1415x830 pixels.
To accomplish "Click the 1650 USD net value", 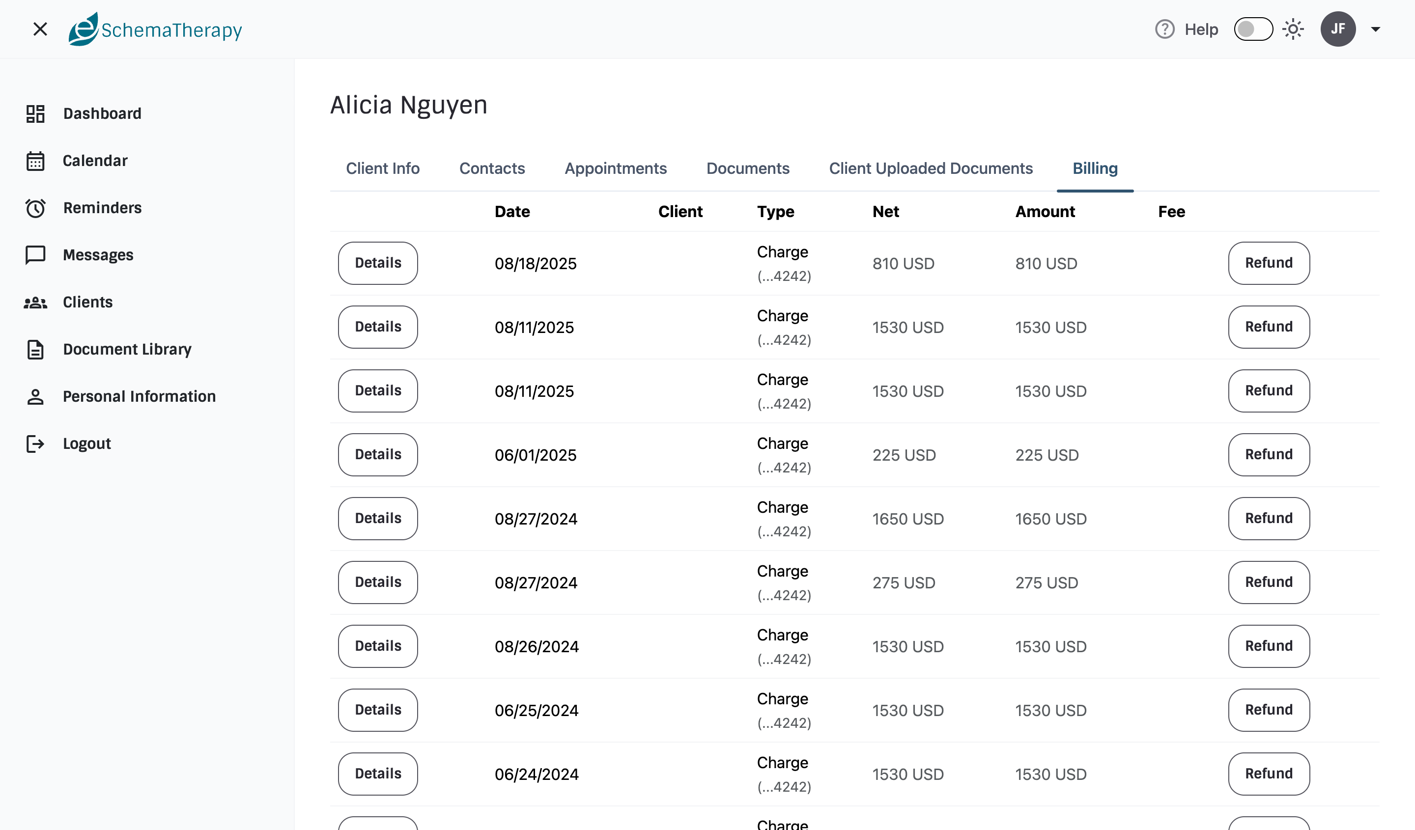I will [908, 519].
